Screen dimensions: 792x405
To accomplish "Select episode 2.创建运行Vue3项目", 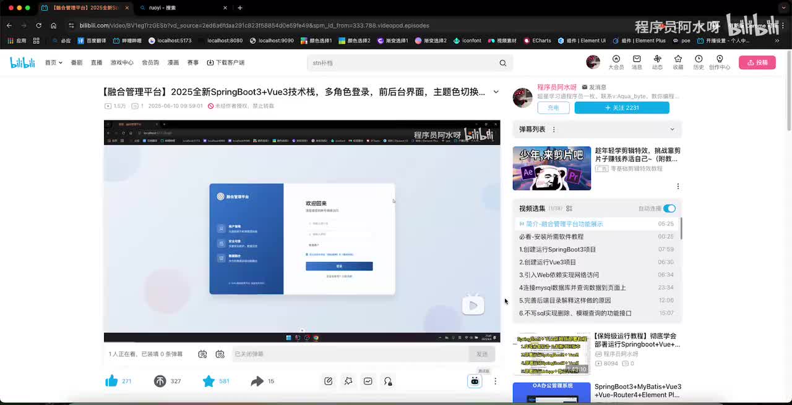I will click(x=596, y=262).
